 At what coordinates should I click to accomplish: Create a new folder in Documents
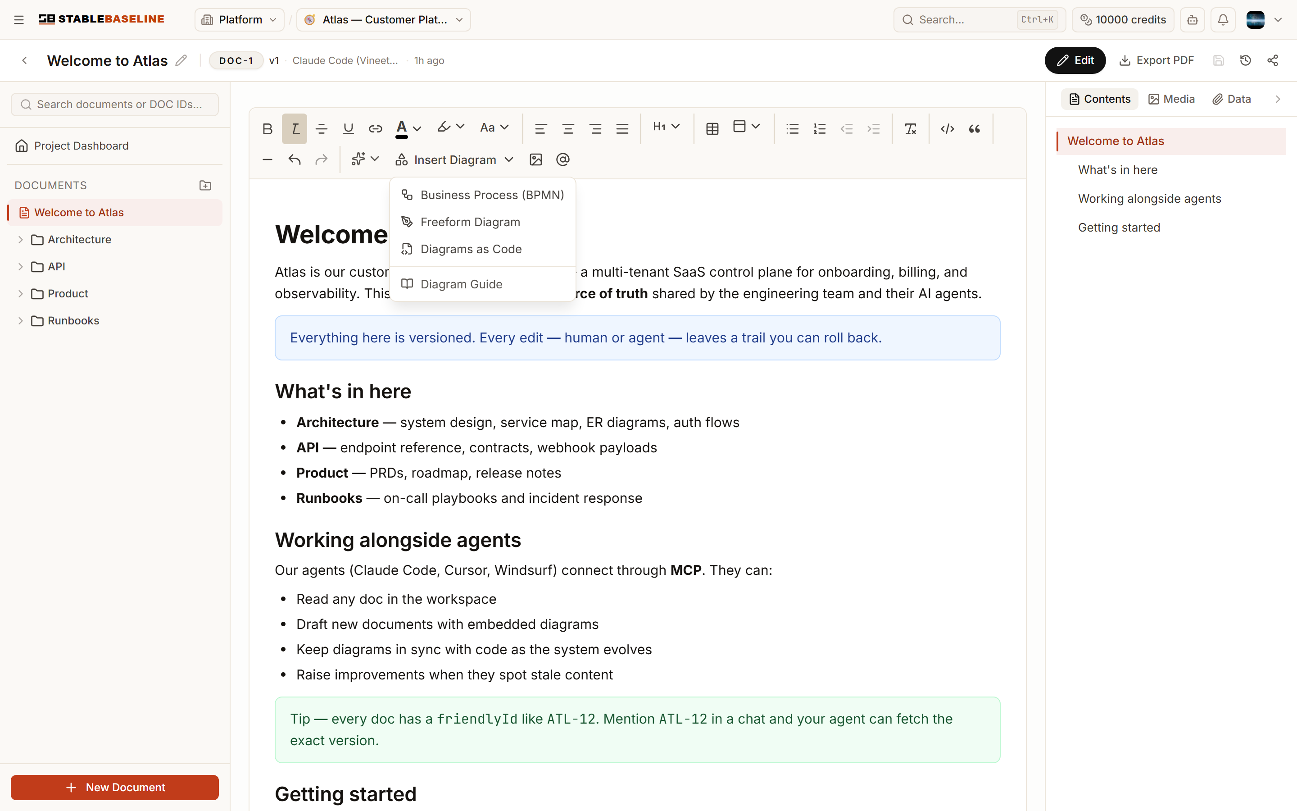pyautogui.click(x=205, y=186)
